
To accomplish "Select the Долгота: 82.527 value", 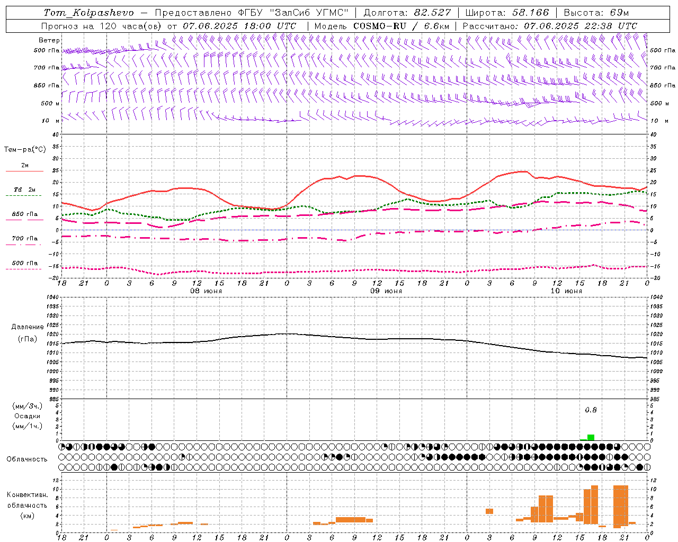I will coord(407,13).
